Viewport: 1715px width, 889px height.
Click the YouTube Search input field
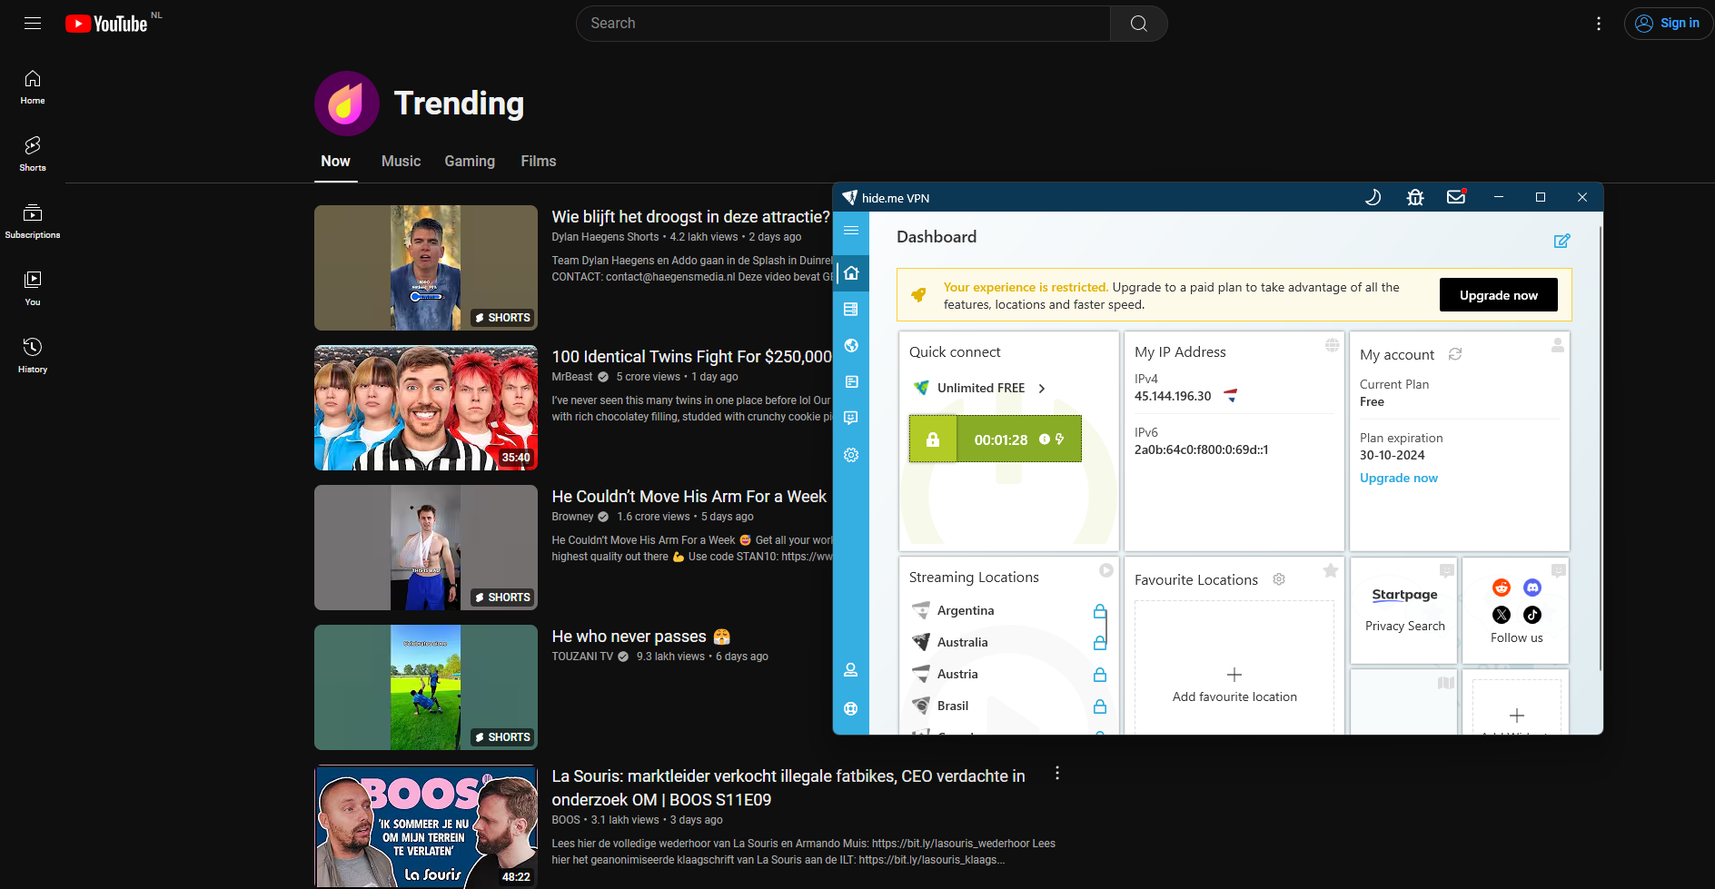843,24
